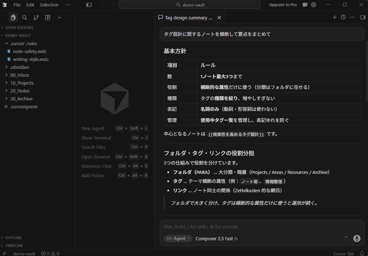Select the Tag design summary tab
Screen dimensions: 368x256
190,18
